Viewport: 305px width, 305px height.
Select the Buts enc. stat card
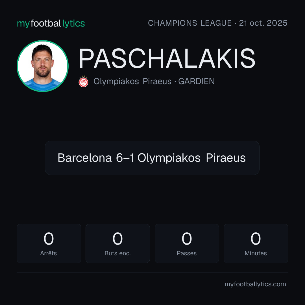pos(118,243)
